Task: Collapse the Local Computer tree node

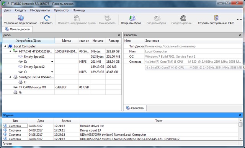Action: point(5,46)
